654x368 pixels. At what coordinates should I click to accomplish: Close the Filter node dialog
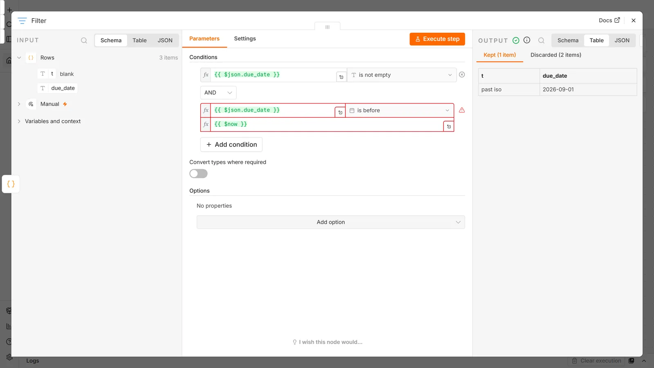tap(634, 20)
